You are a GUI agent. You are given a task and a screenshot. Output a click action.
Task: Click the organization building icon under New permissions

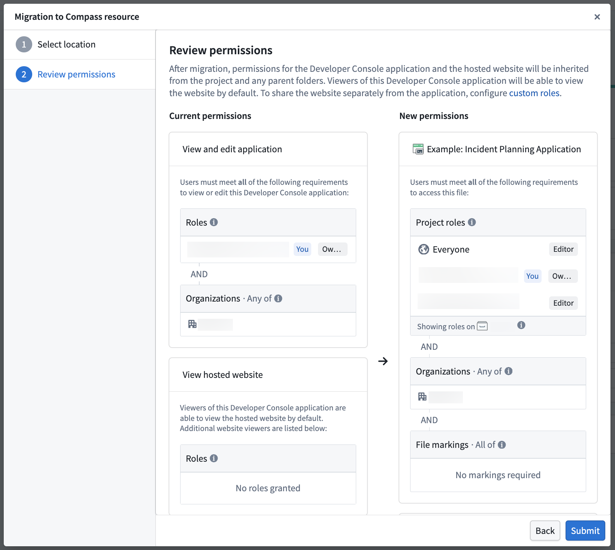click(x=422, y=397)
